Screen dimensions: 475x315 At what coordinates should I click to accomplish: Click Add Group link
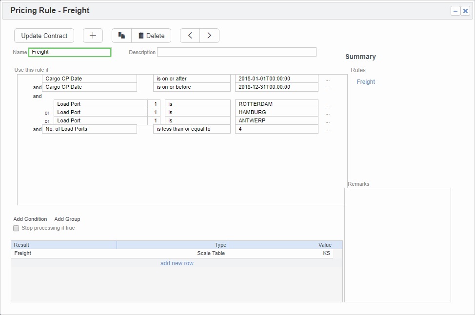pos(67,219)
